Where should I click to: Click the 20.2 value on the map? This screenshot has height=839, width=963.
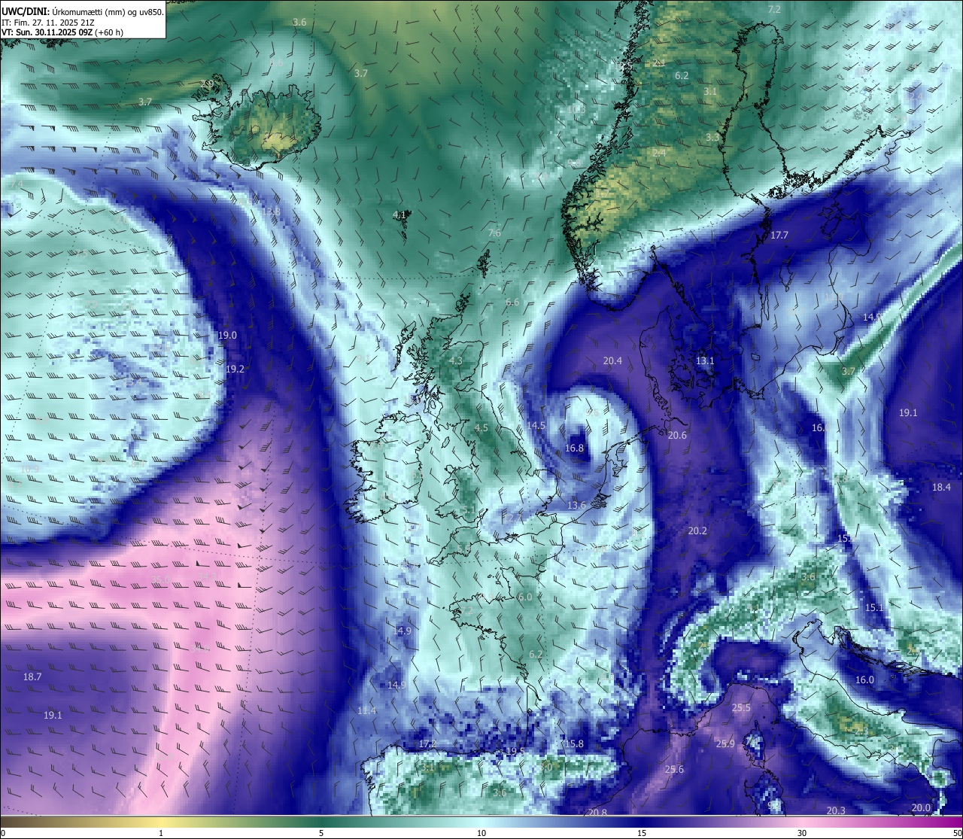click(697, 531)
